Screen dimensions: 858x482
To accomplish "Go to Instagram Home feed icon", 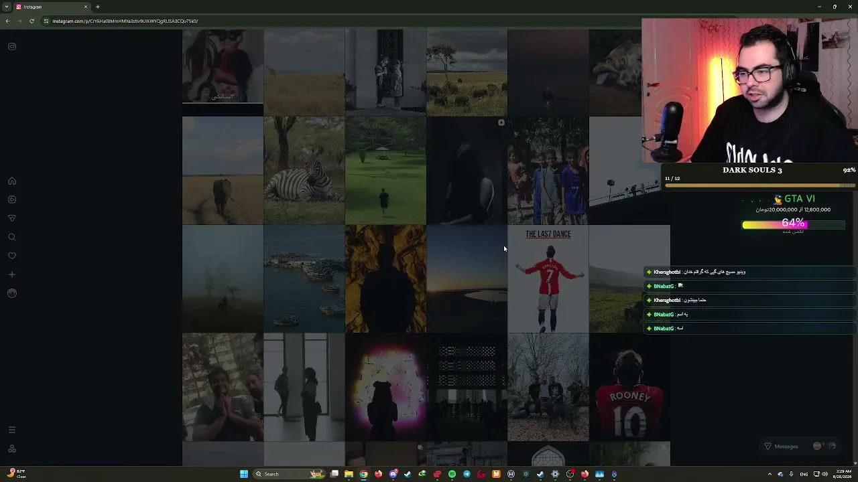I will (12, 181).
